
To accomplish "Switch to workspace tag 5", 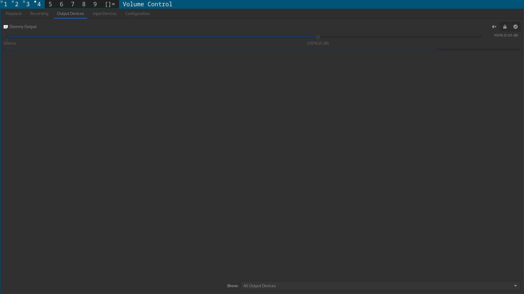I will point(50,4).
